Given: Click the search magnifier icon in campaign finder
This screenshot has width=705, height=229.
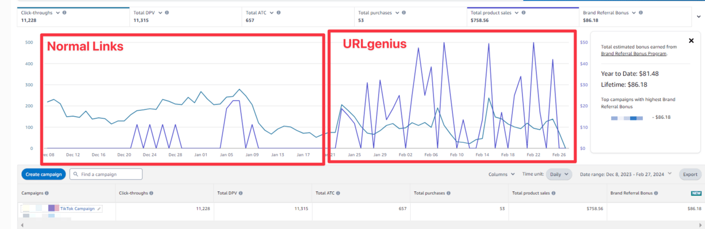Looking at the screenshot, I should click(x=75, y=174).
